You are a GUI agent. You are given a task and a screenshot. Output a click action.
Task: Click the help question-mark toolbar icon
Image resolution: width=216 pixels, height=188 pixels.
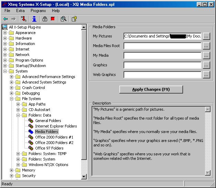[74, 19]
